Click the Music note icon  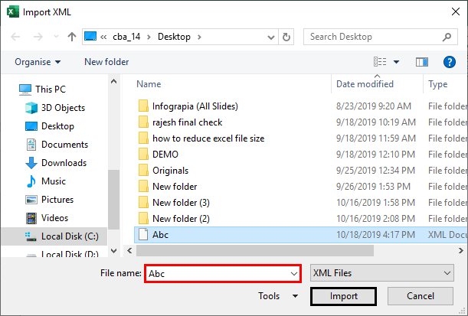(31, 181)
